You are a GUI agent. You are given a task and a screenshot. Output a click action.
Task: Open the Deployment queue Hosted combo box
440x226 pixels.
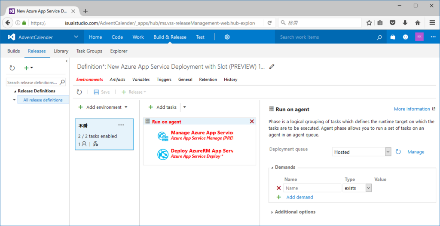tap(361, 152)
